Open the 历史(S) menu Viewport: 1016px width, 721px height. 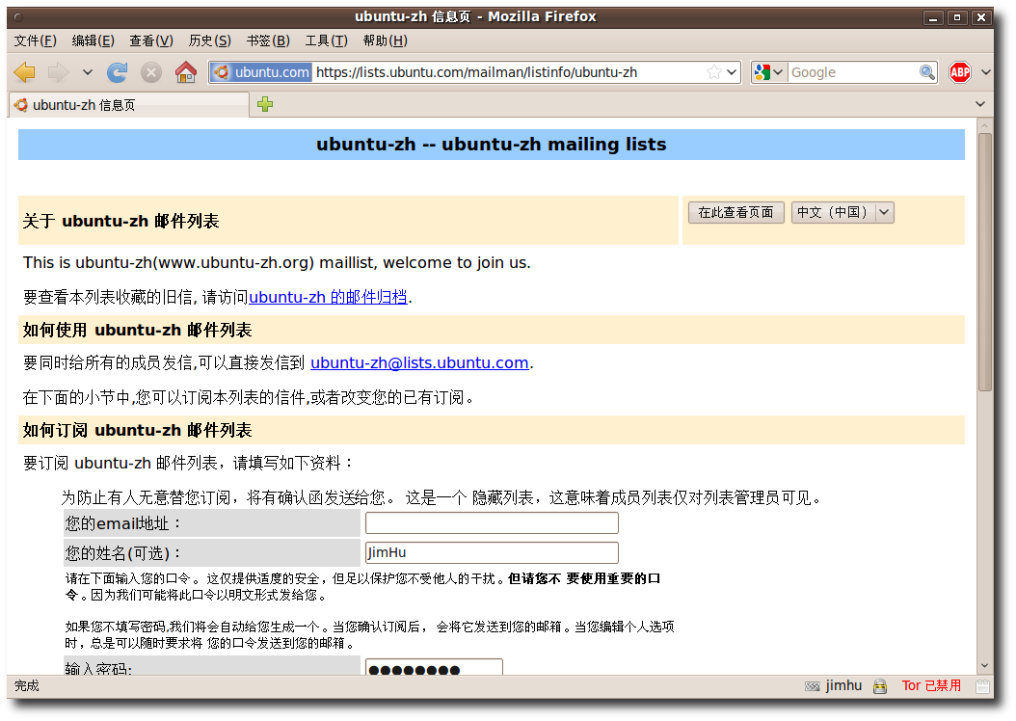click(209, 40)
